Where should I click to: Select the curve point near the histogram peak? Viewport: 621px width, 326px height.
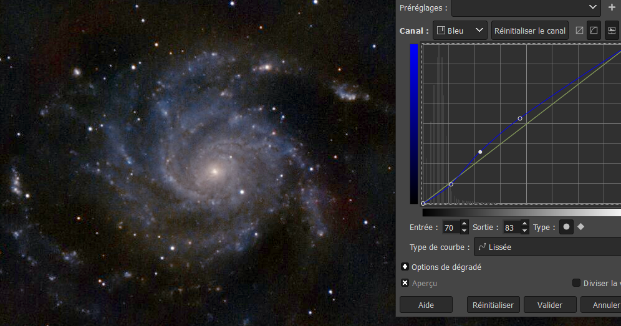coord(451,184)
